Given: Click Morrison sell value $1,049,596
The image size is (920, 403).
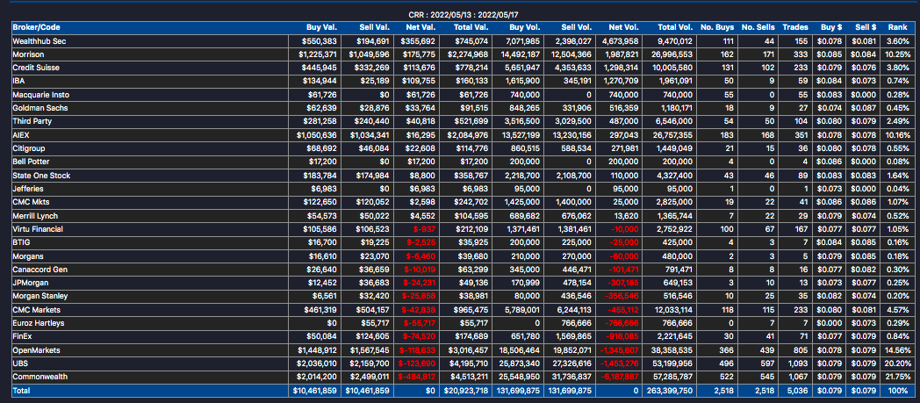Looking at the screenshot, I should (x=369, y=54).
